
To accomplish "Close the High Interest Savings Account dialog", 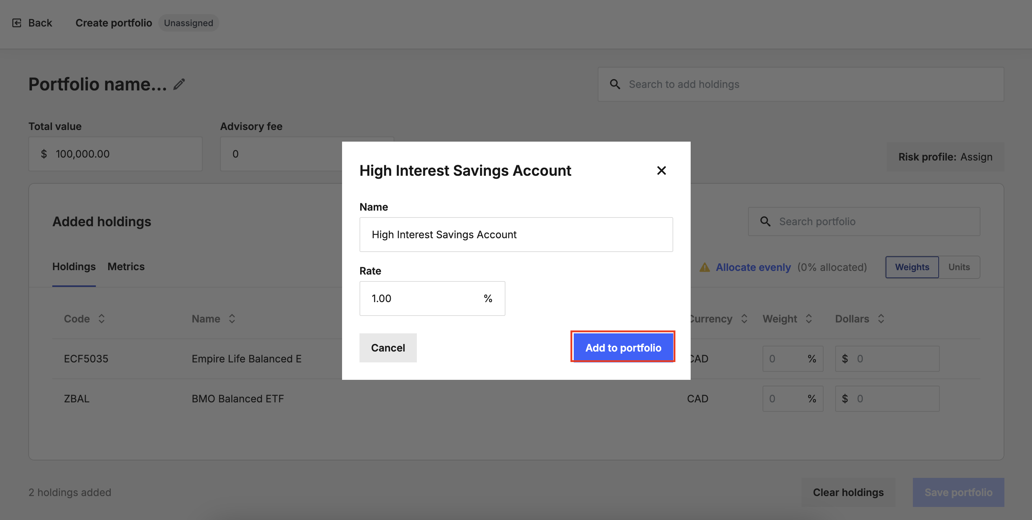I will pos(661,171).
